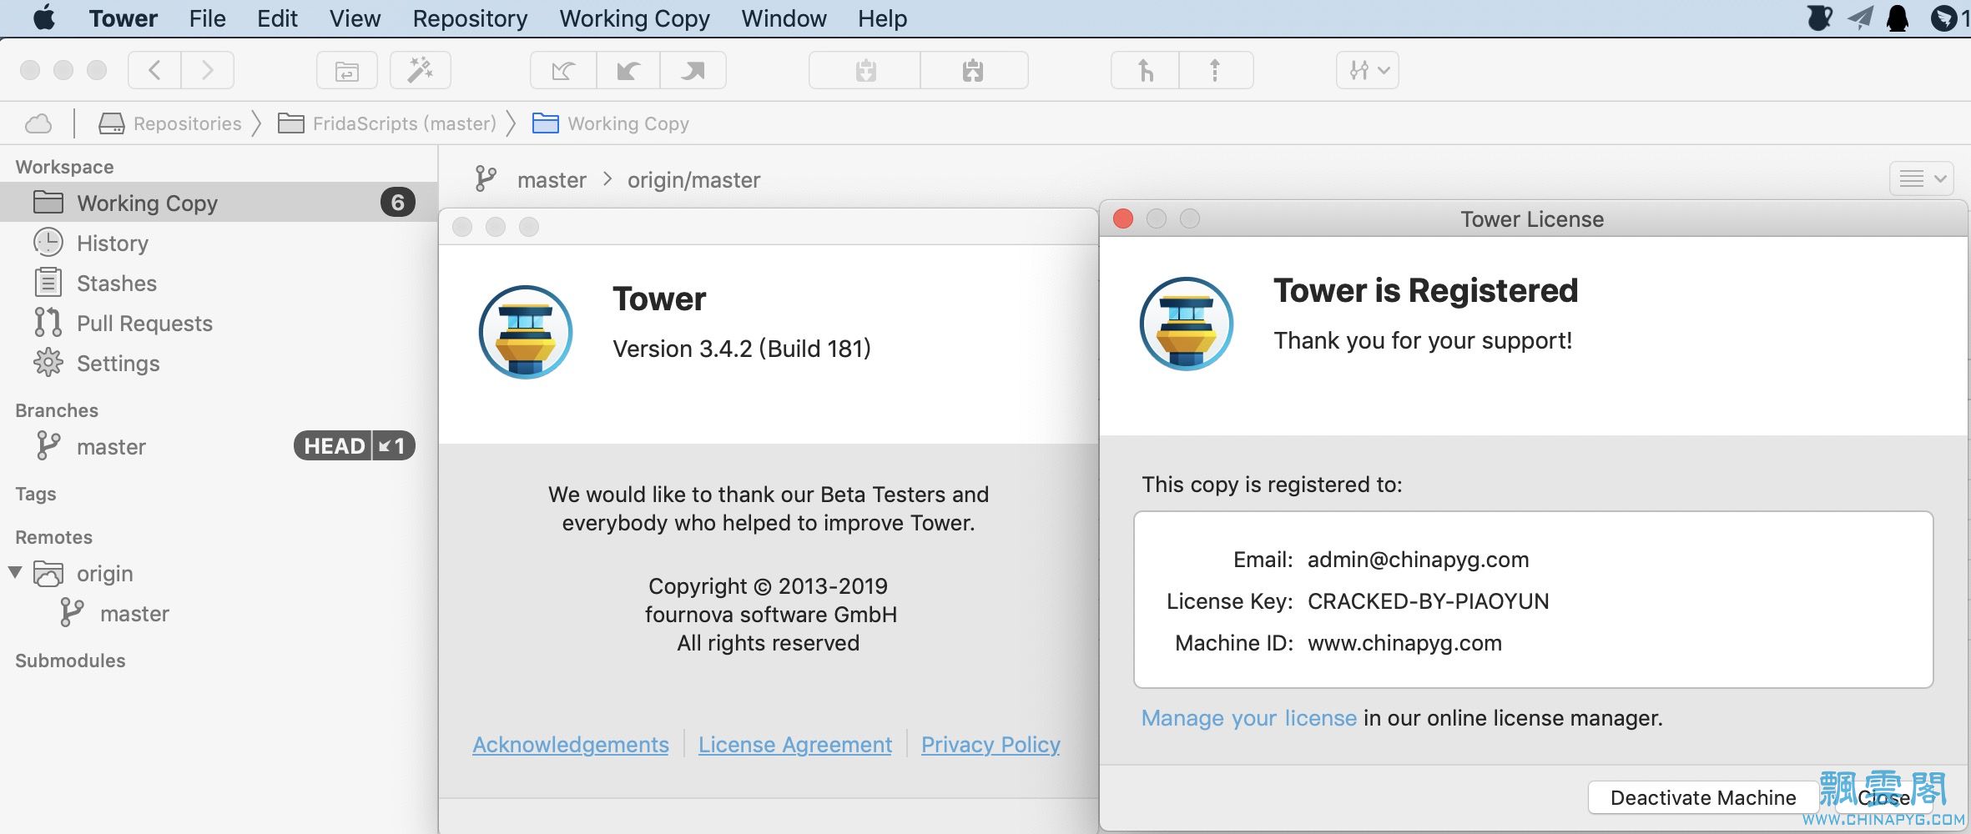
Task: Select Working Copy in the sidebar
Action: click(x=219, y=203)
